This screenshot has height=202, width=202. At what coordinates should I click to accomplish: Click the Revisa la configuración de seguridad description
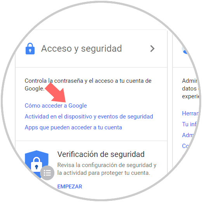click(x=107, y=169)
